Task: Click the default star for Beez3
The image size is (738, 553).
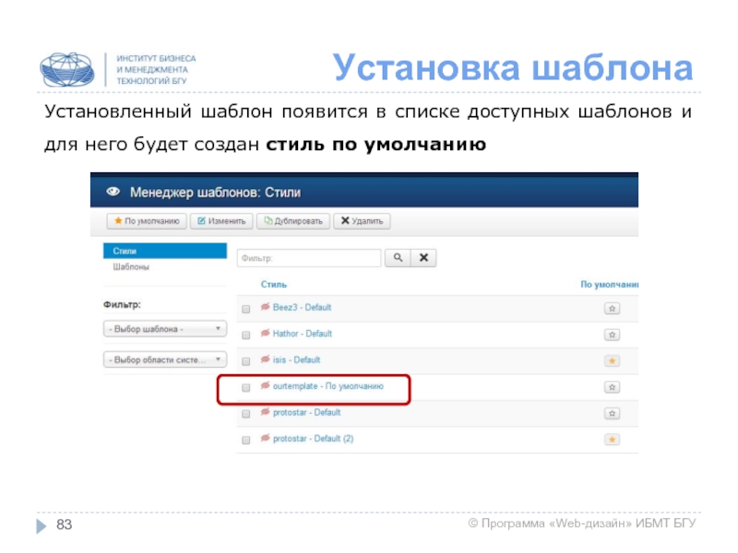Action: click(x=612, y=309)
